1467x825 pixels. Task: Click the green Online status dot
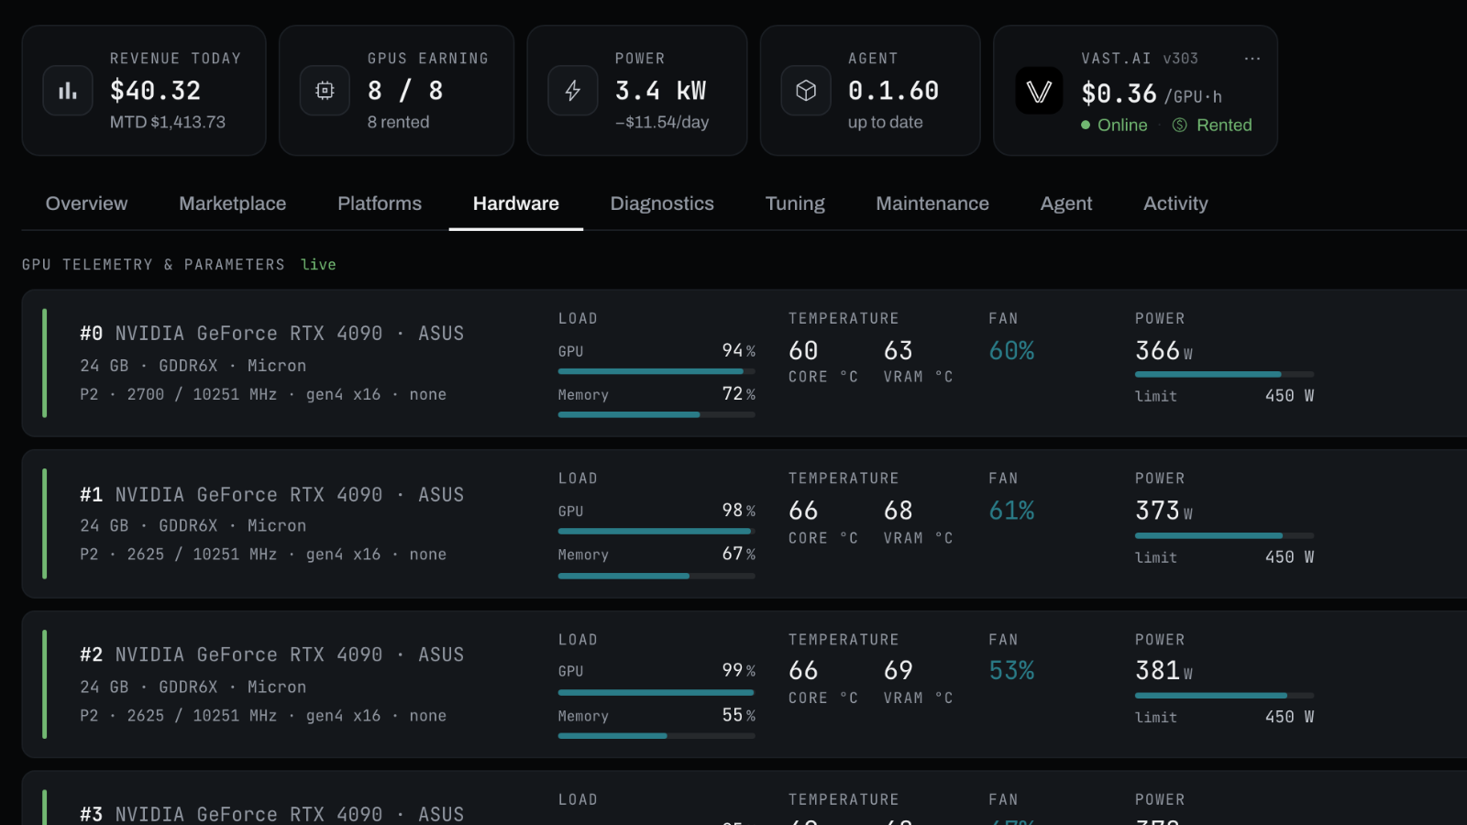point(1086,126)
